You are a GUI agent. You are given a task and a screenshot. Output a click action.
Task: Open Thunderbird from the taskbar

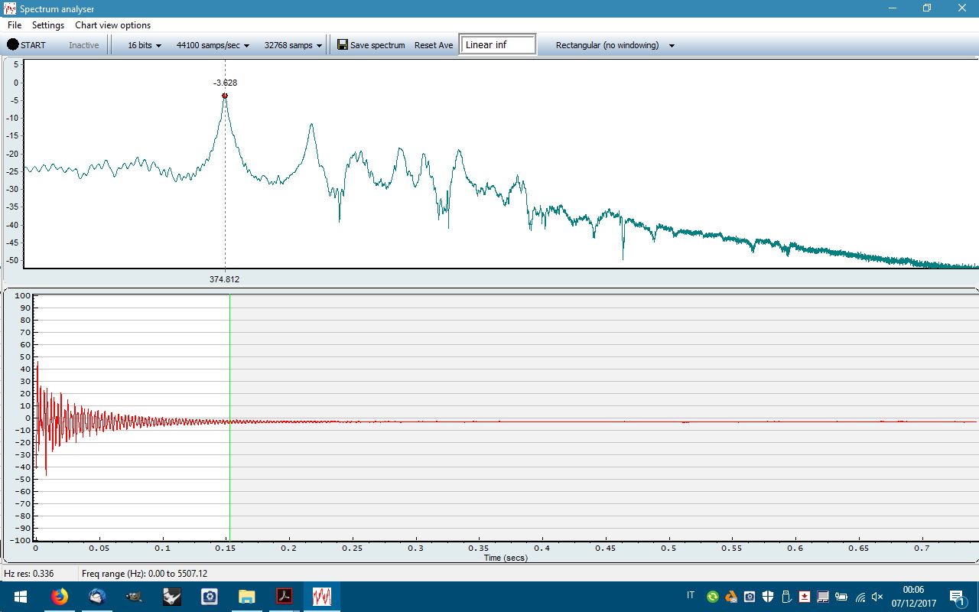pos(97,597)
